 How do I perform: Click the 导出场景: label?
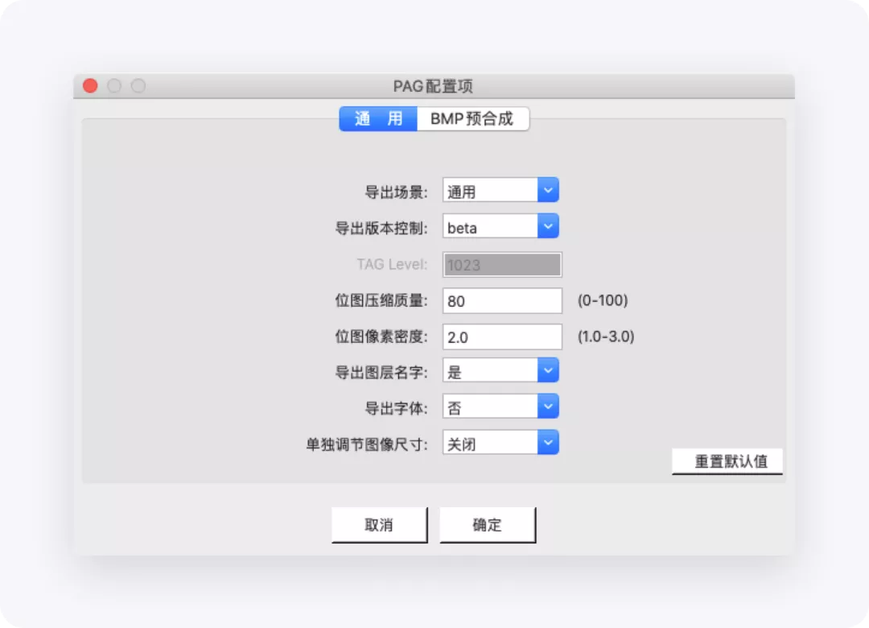(396, 192)
